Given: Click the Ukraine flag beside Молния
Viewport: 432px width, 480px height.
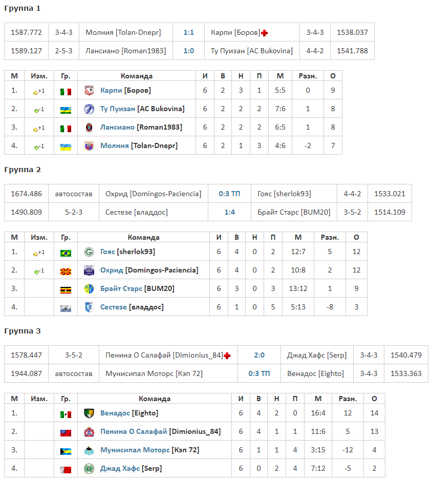Looking at the screenshot, I should click(66, 147).
